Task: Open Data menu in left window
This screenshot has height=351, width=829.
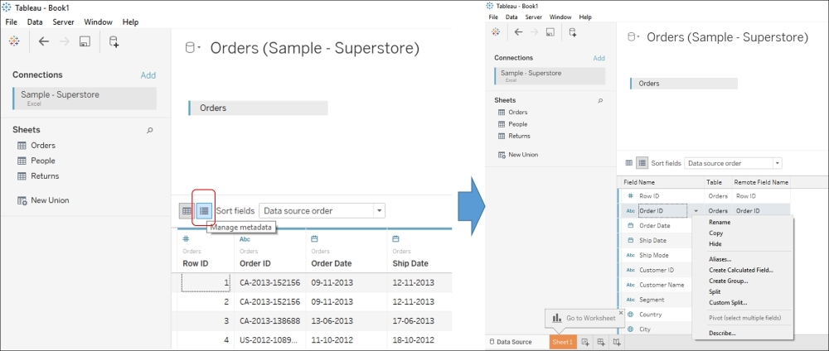Action: [35, 22]
